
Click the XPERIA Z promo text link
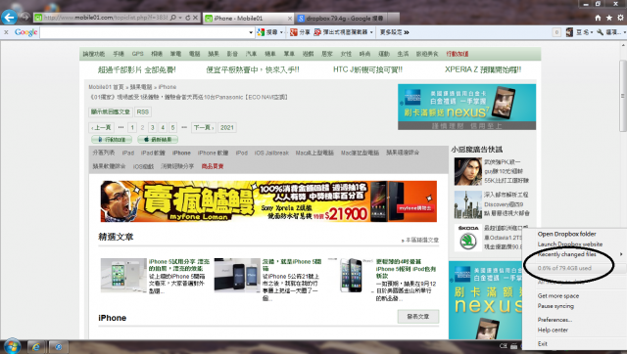483,69
